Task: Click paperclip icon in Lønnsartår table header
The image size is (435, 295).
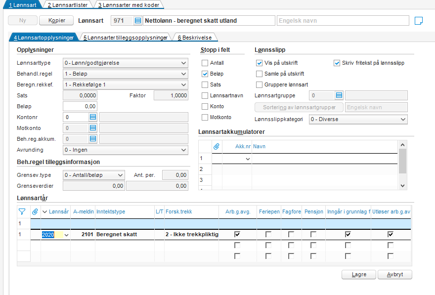Action: [x=35, y=212]
